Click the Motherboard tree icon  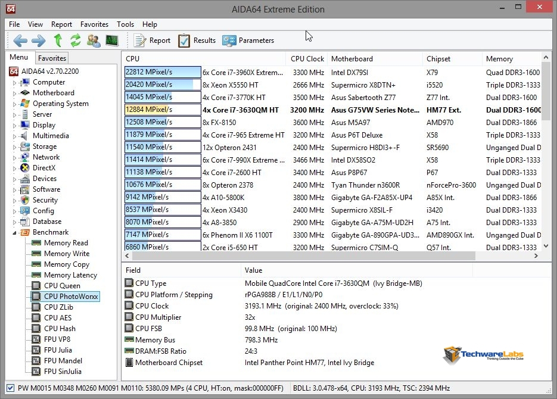click(x=25, y=93)
